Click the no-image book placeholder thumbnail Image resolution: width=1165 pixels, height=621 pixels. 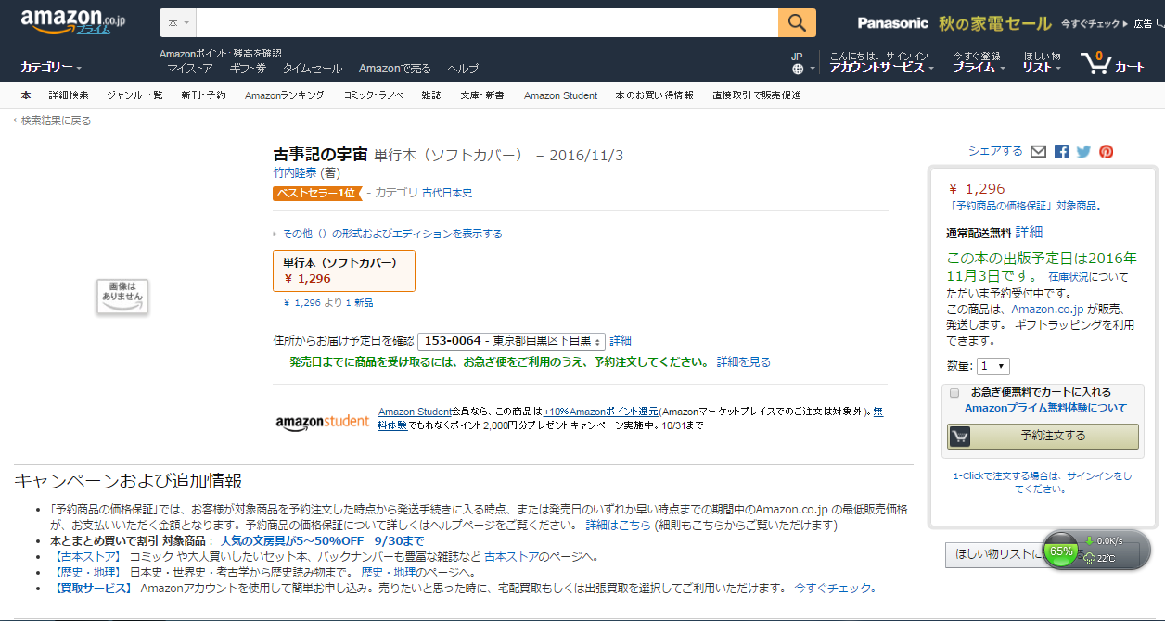click(122, 296)
